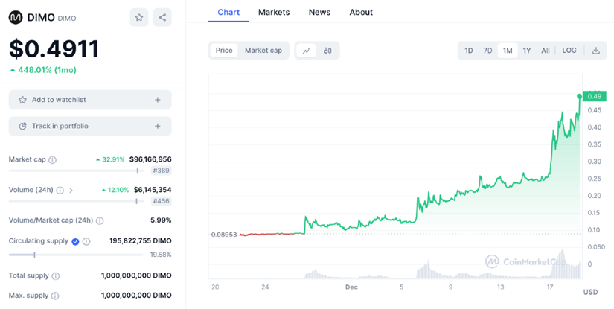Toggle the LOG scale option

click(x=569, y=51)
